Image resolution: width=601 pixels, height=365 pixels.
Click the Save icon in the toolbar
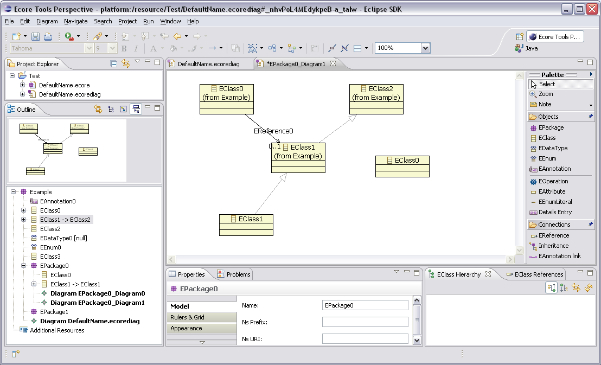click(x=35, y=36)
